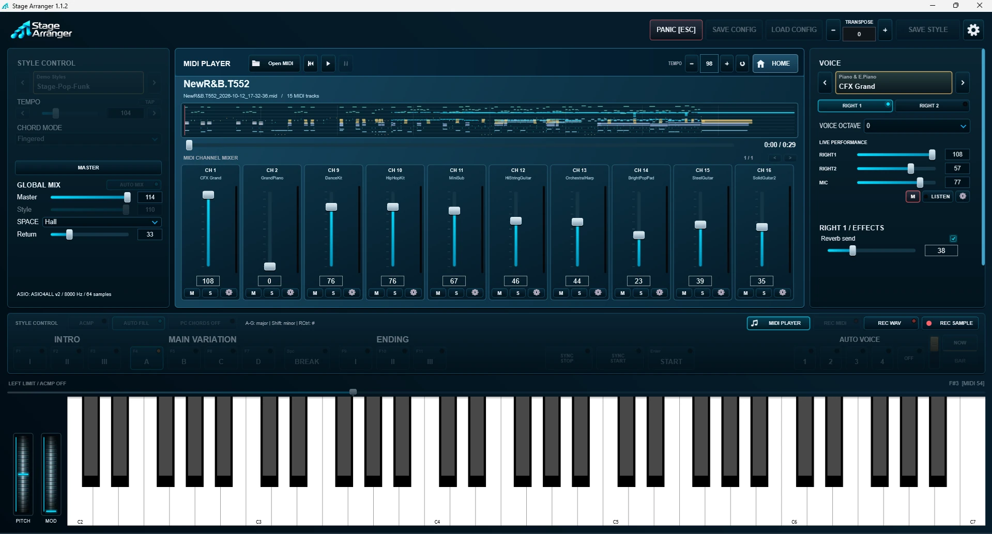This screenshot has width=992, height=534.
Task: Open CH 11 MiniSub settings gear
Action: click(475, 293)
